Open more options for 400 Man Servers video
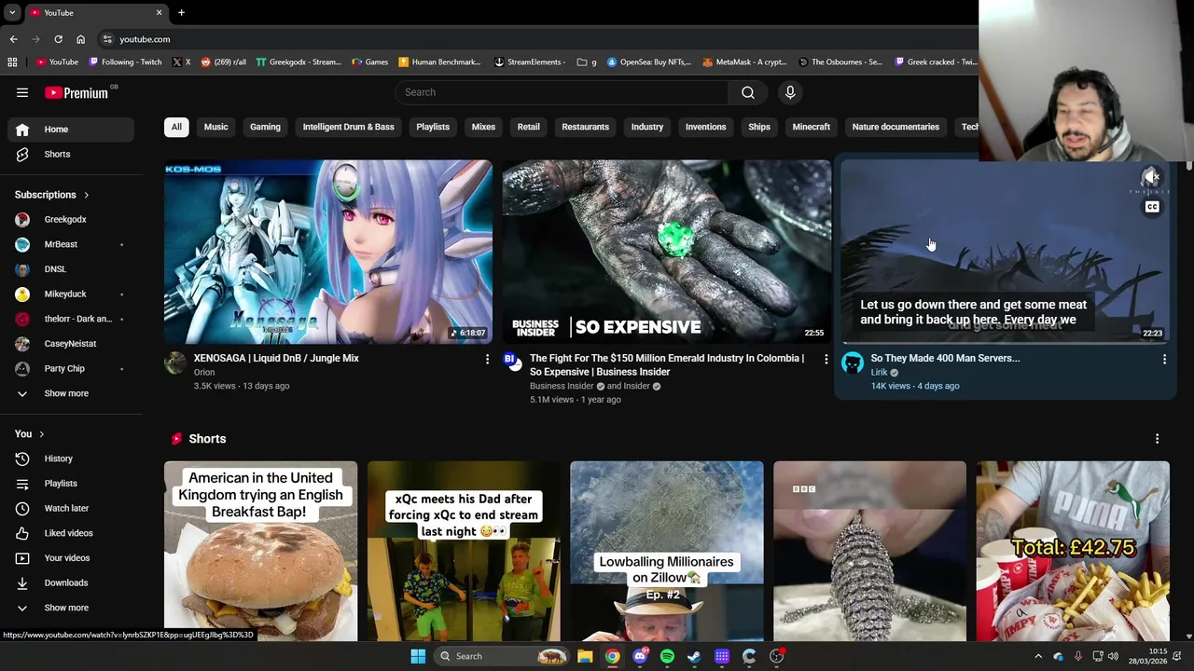 coord(1164,359)
